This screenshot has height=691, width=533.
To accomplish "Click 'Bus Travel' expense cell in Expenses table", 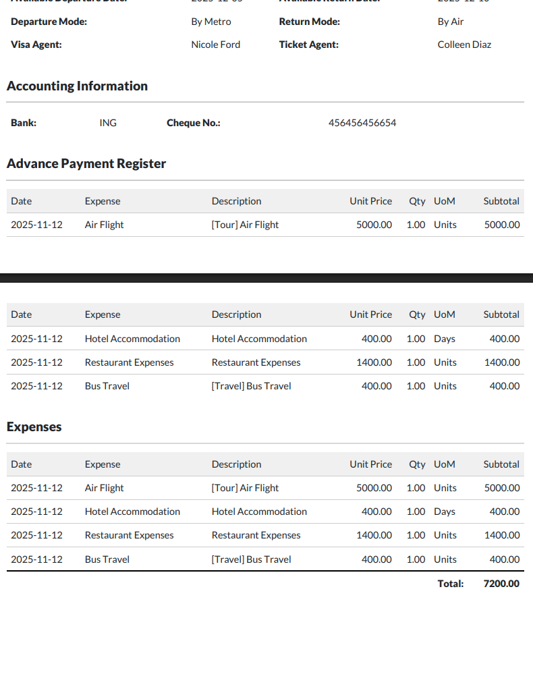I will click(107, 559).
